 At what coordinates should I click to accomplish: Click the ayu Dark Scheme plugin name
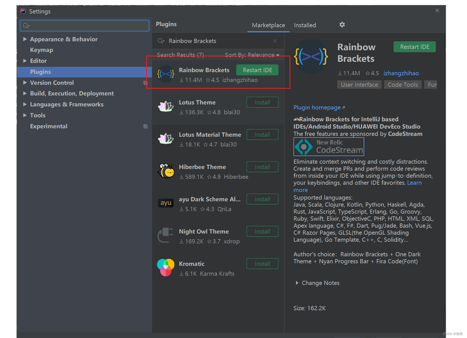click(x=210, y=199)
